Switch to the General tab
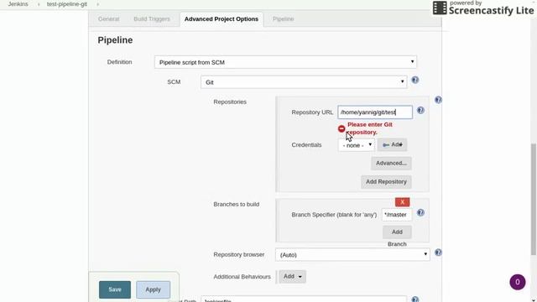Screen dimensions: 537x302 click(x=108, y=18)
